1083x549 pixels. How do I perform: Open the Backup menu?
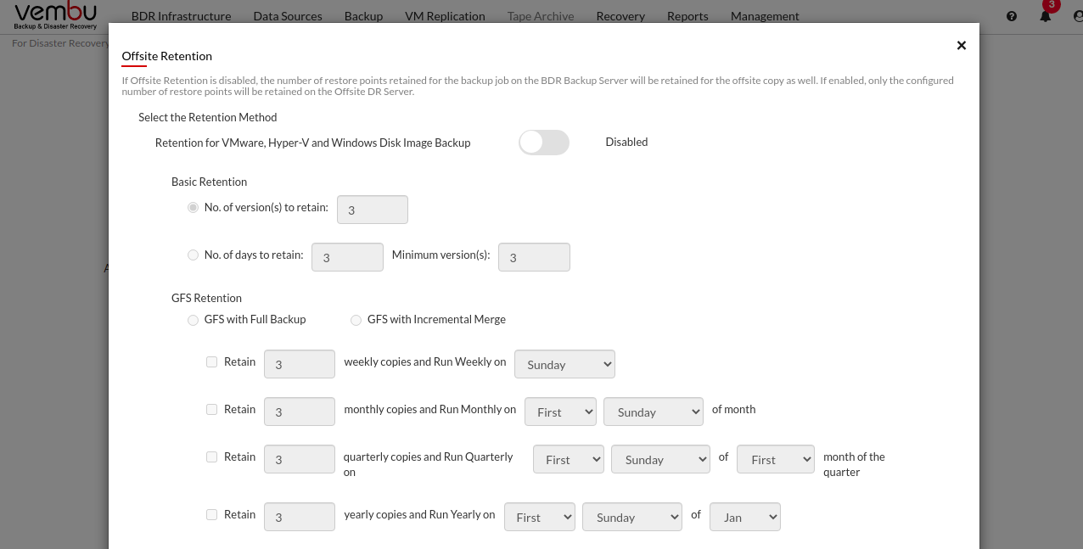[x=363, y=16]
